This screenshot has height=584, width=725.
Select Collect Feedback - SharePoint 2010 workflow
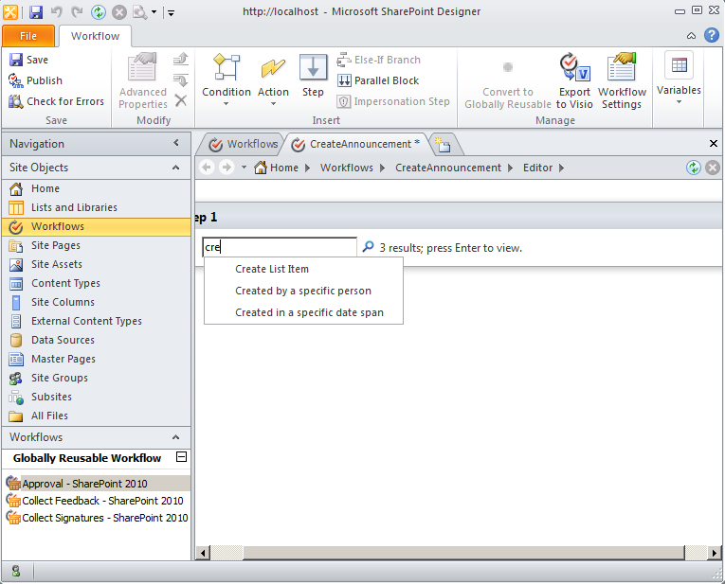97,501
